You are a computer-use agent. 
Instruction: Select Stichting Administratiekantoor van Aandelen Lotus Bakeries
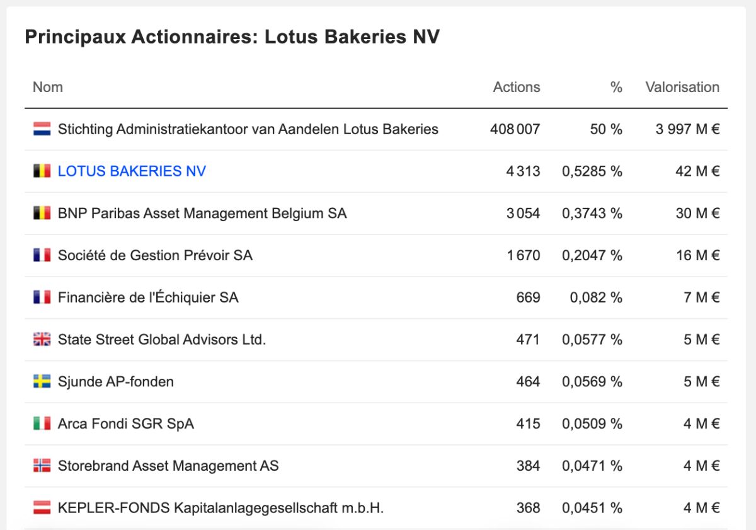tap(248, 129)
